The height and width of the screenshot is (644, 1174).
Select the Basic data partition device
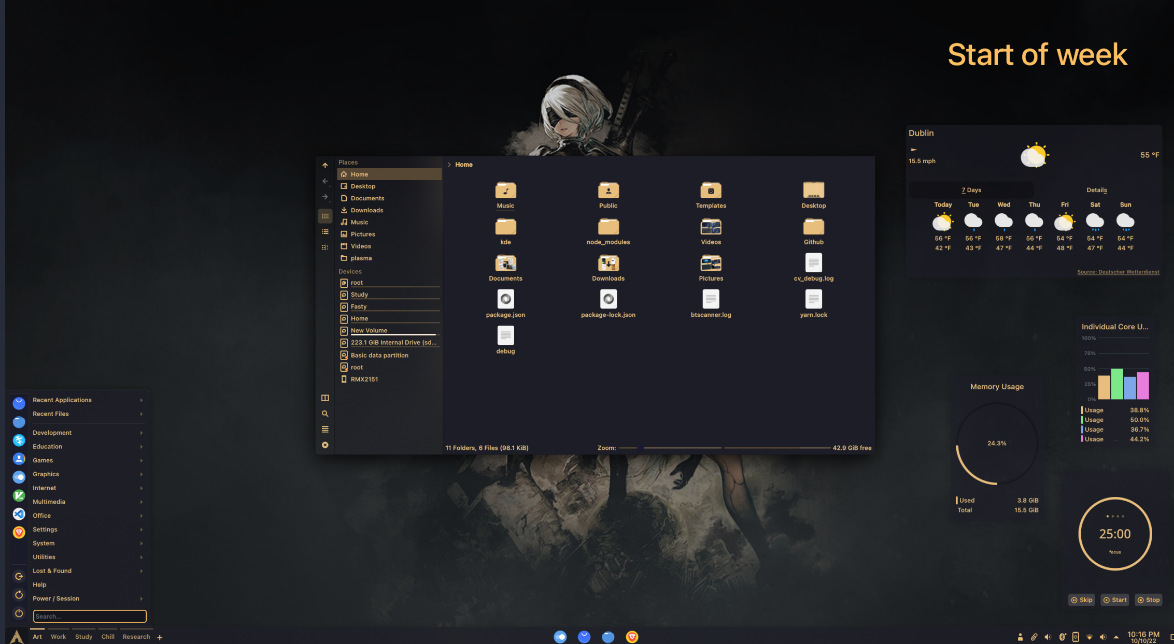tap(389, 355)
